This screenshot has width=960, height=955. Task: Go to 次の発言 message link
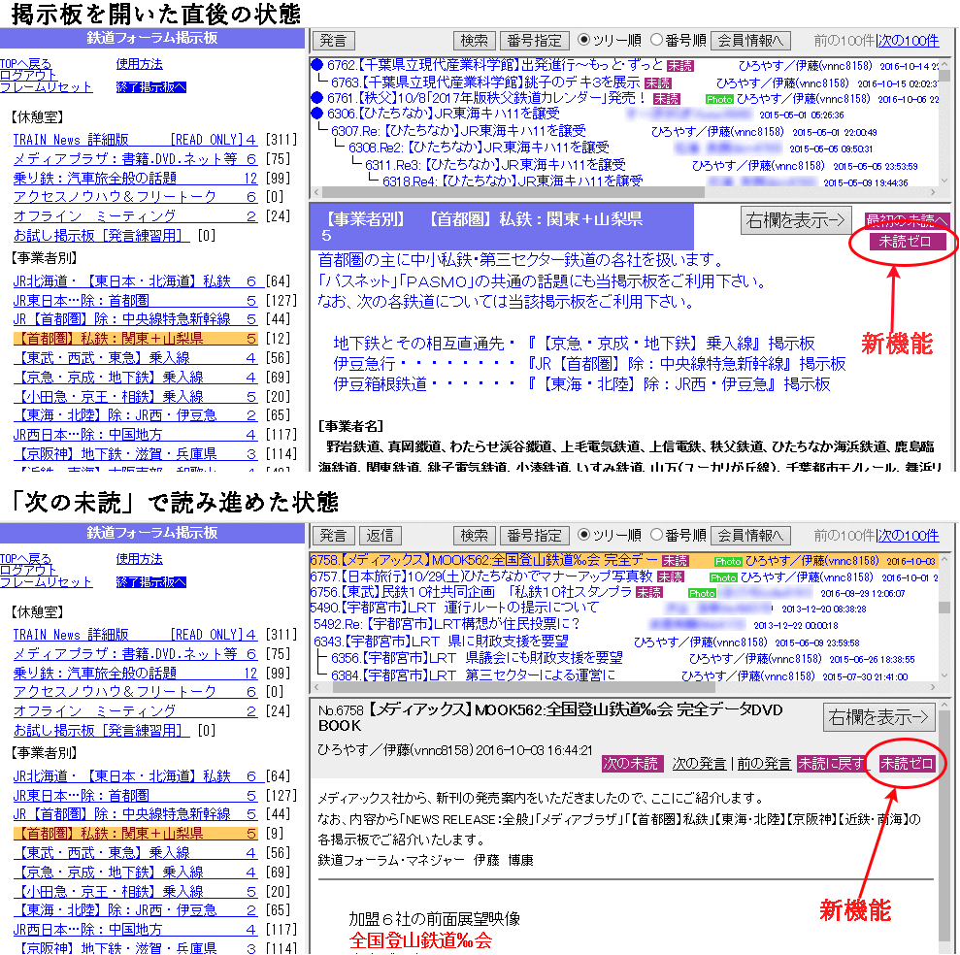coord(699,764)
